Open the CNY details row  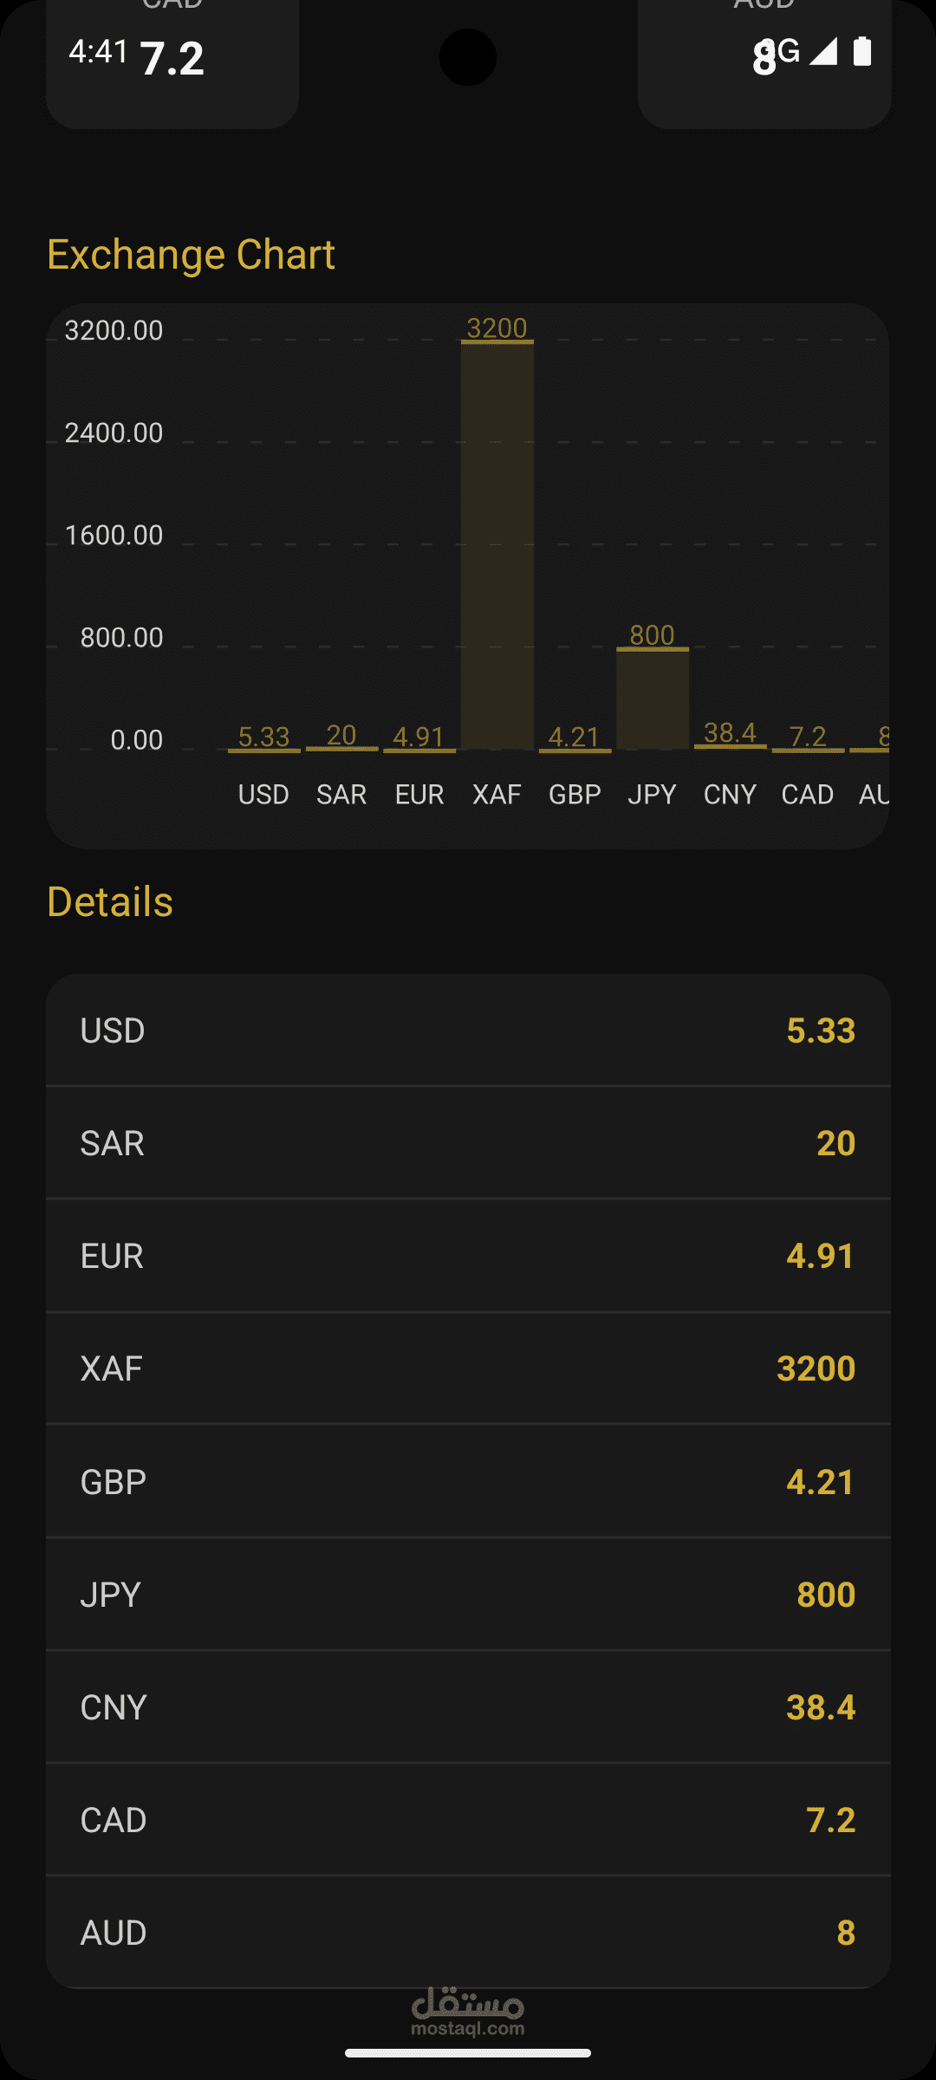pyautogui.click(x=468, y=1707)
